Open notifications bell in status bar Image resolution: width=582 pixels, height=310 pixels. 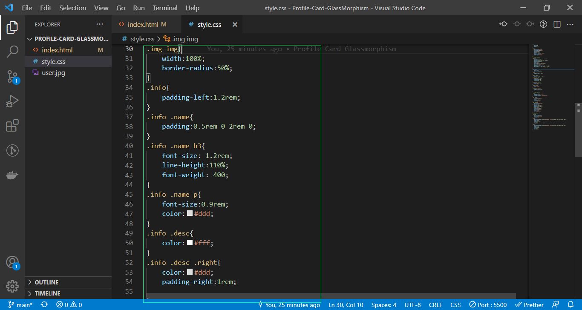tap(571, 305)
